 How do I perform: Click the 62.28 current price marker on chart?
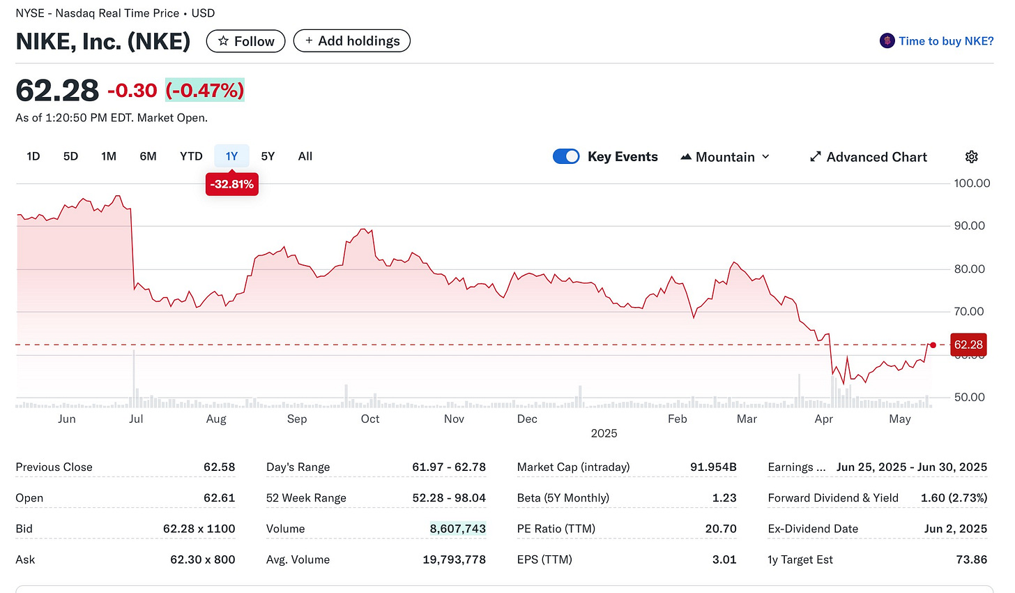pos(968,345)
